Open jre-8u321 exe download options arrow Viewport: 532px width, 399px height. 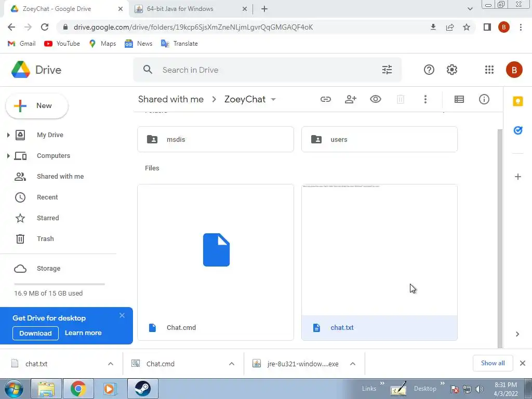(x=353, y=364)
